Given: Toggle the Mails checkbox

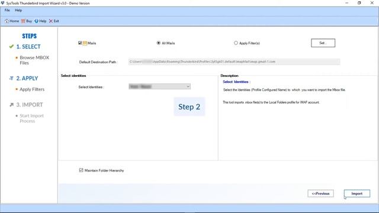Looking at the screenshot, I should (80, 43).
